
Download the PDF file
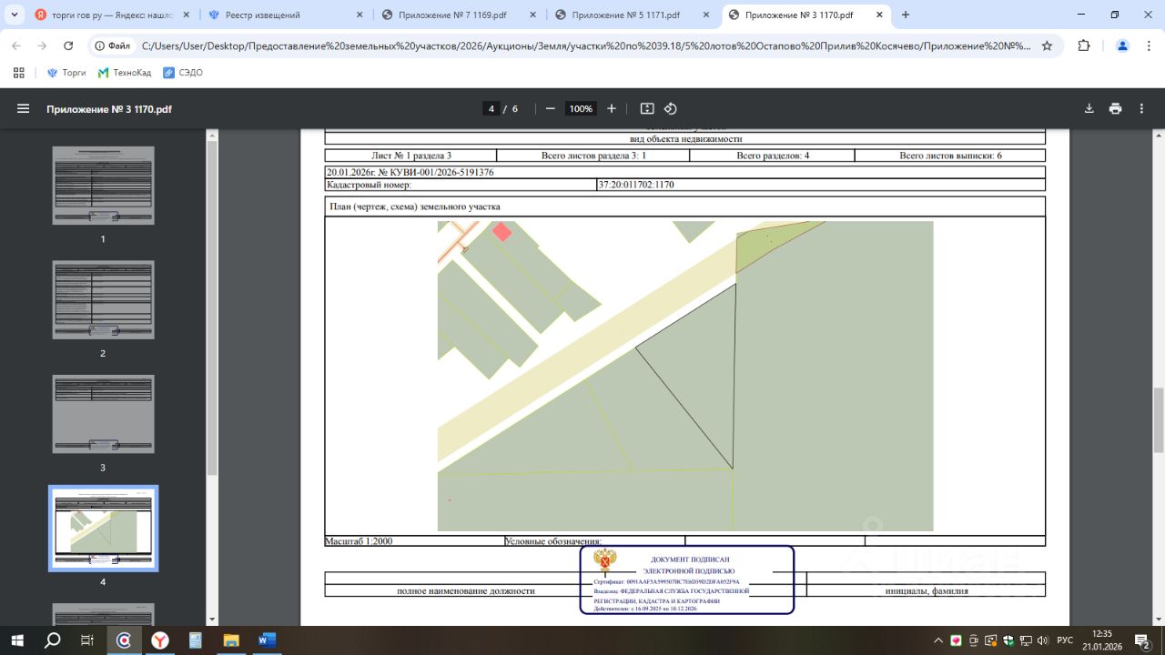click(1089, 108)
